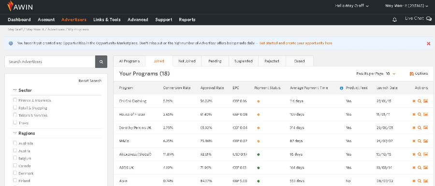Switch to the Rejected tab

(272, 61)
